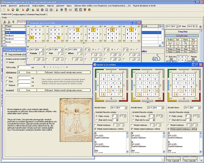Click the Hodina zodiac animal icon
The image size is (204, 163).
pos(170,43)
